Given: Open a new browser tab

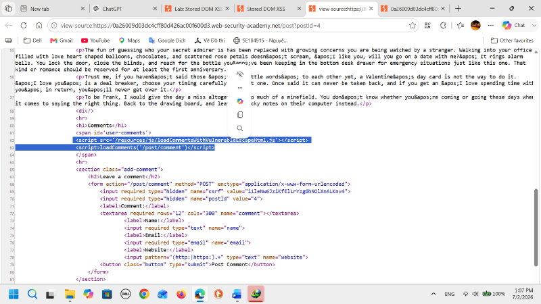Looking at the screenshot, I should click(458, 9).
